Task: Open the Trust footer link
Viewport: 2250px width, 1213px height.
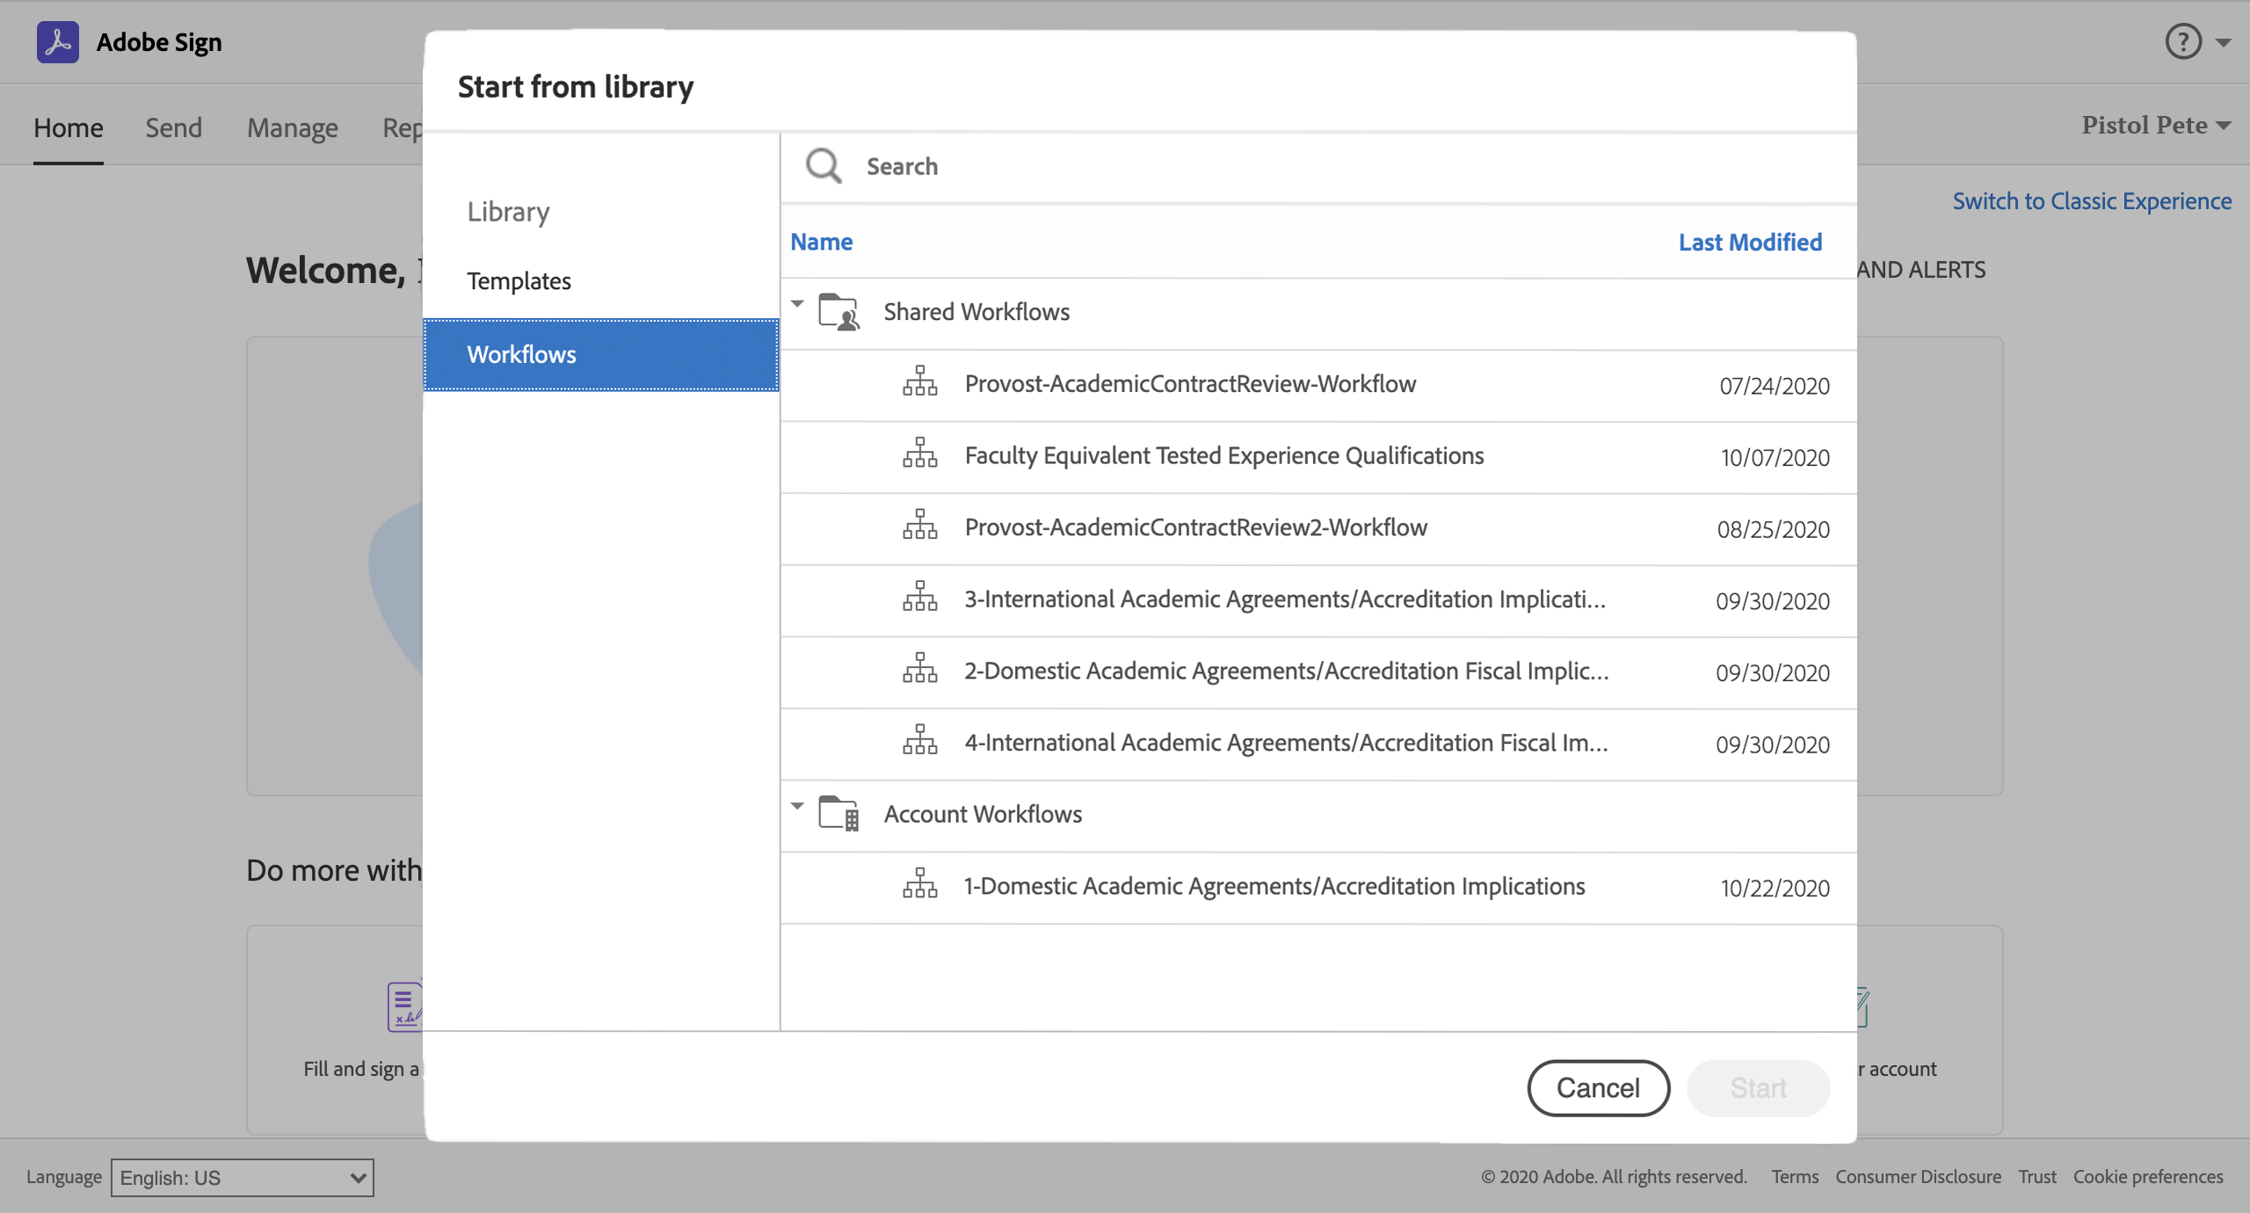Action: [2036, 1176]
